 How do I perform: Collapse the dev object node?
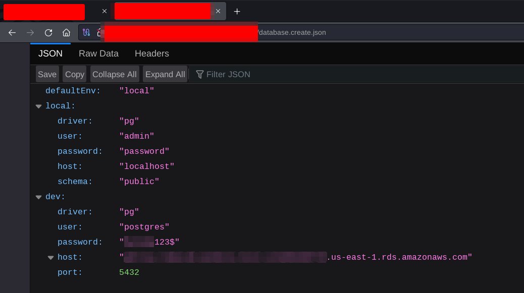coord(39,197)
